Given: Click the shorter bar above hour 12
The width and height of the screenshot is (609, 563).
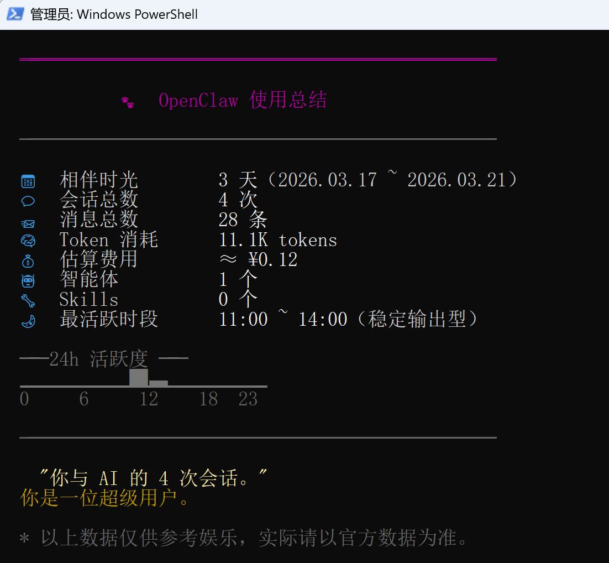Looking at the screenshot, I should 159,383.
